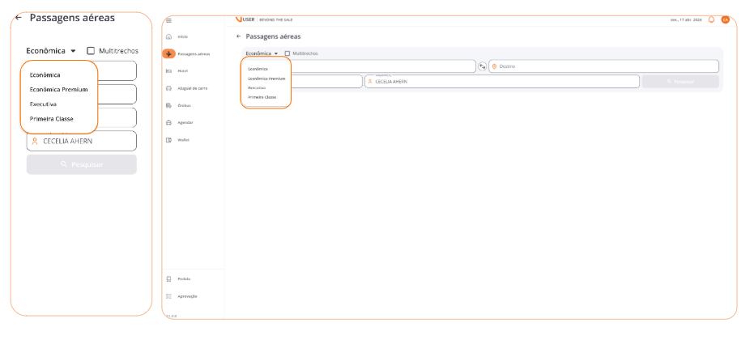Screen dimensions: 754x357
Task: Open Aluguel de carro car icon
Action: [168, 88]
